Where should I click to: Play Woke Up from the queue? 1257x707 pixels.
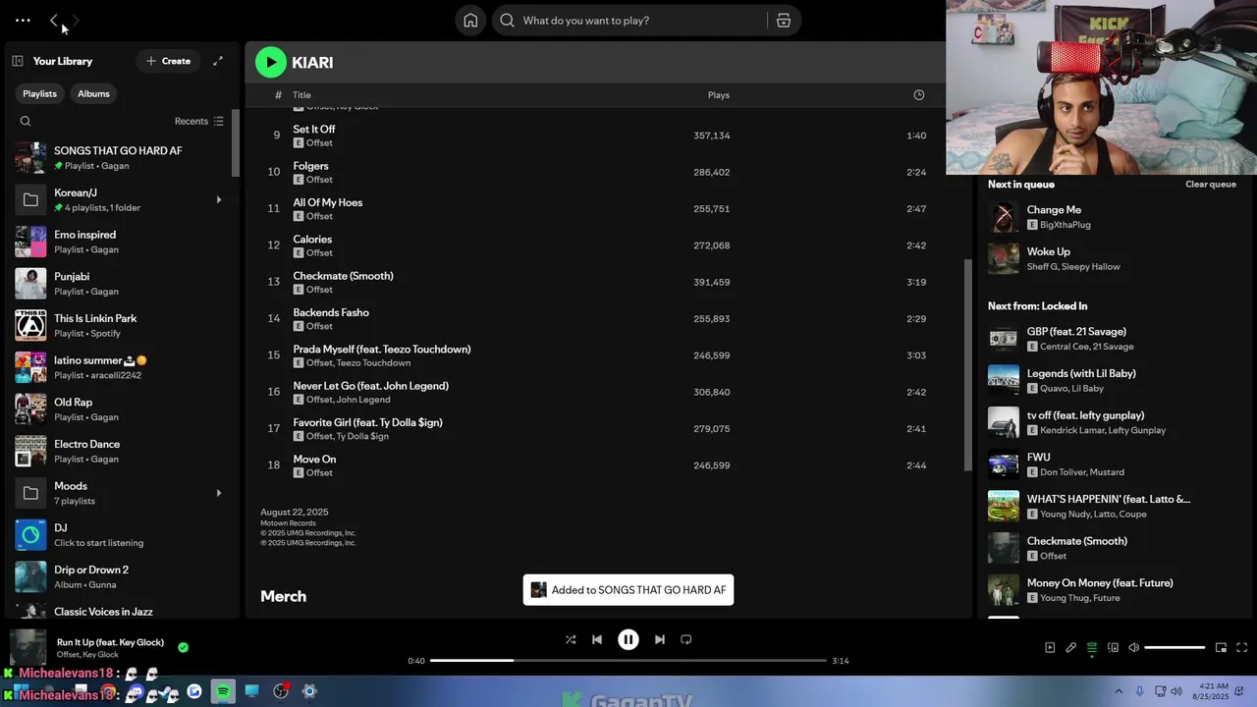(x=1113, y=259)
